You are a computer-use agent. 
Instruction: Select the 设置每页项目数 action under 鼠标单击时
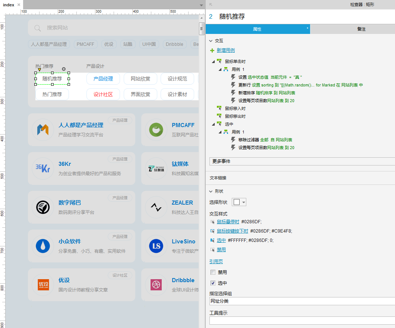(x=266, y=101)
